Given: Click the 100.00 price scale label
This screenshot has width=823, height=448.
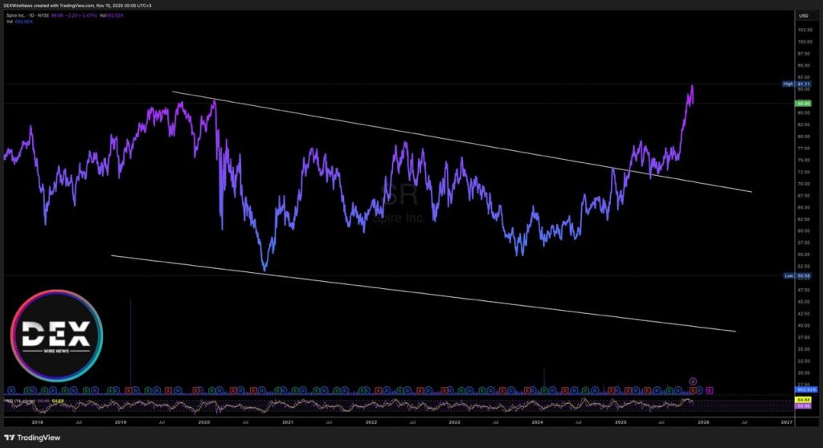Looking at the screenshot, I should [x=804, y=42].
